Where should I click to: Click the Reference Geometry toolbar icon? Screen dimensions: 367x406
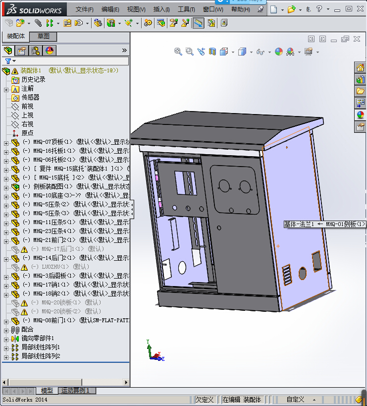pyautogui.click(x=129, y=23)
